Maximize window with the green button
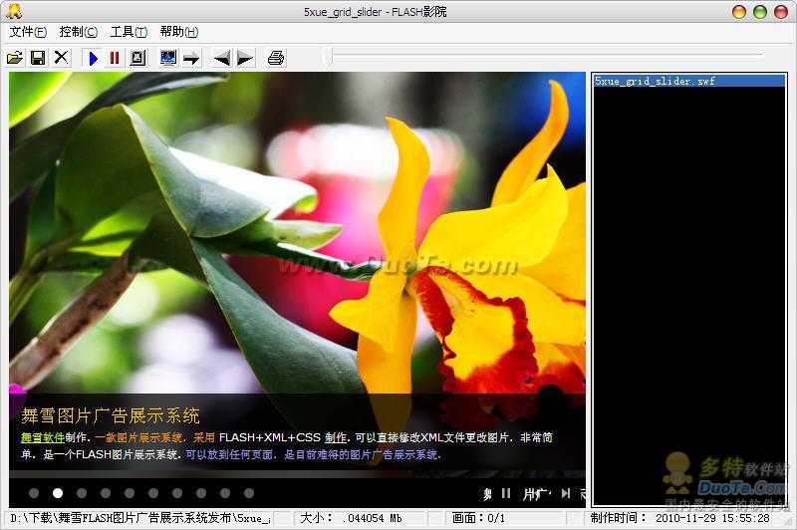The width and height of the screenshot is (797, 530). [760, 11]
